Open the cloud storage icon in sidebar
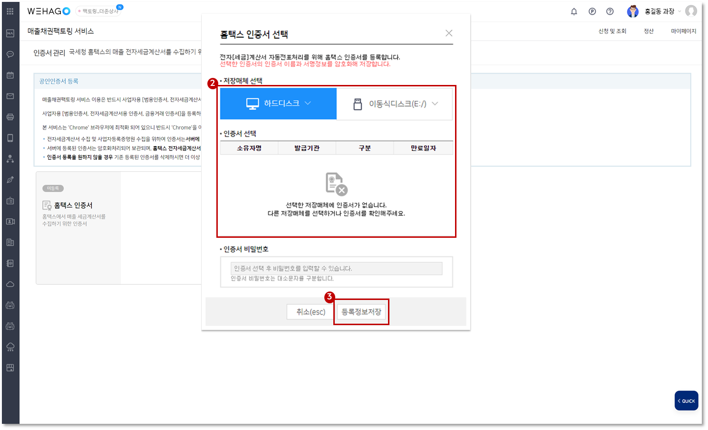This screenshot has width=708, height=430. (x=10, y=284)
